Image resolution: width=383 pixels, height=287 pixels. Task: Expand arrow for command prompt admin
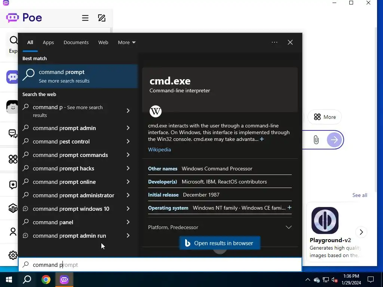pyautogui.click(x=128, y=128)
